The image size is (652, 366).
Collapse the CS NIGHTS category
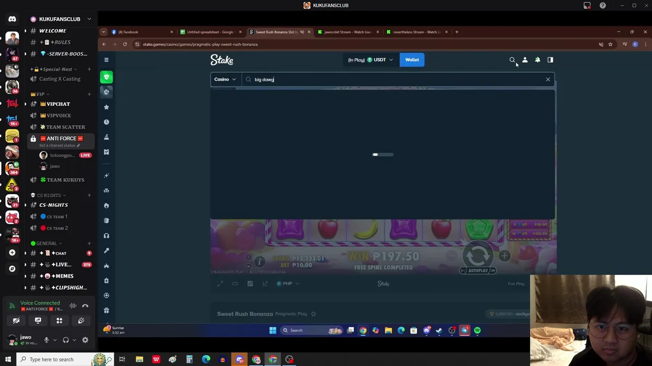(x=49, y=195)
